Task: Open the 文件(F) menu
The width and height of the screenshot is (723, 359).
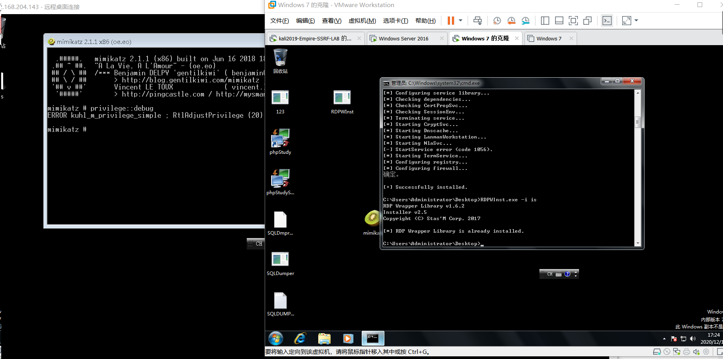Action: click(279, 21)
